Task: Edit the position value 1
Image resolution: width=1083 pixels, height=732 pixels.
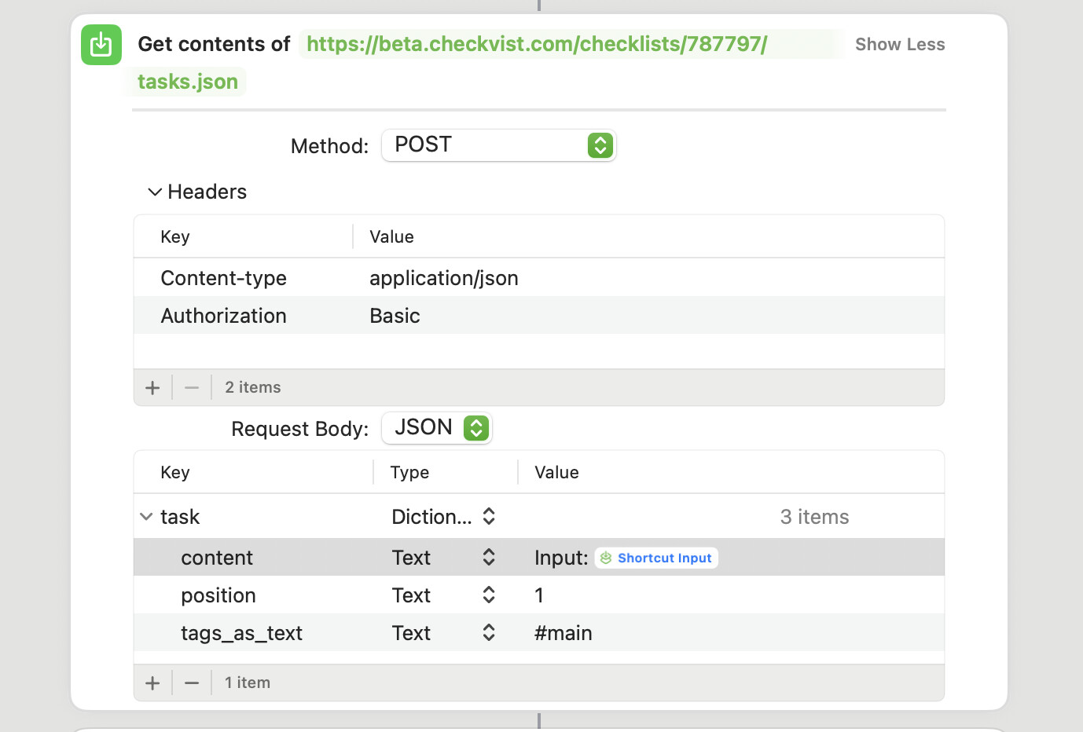Action: coord(539,595)
